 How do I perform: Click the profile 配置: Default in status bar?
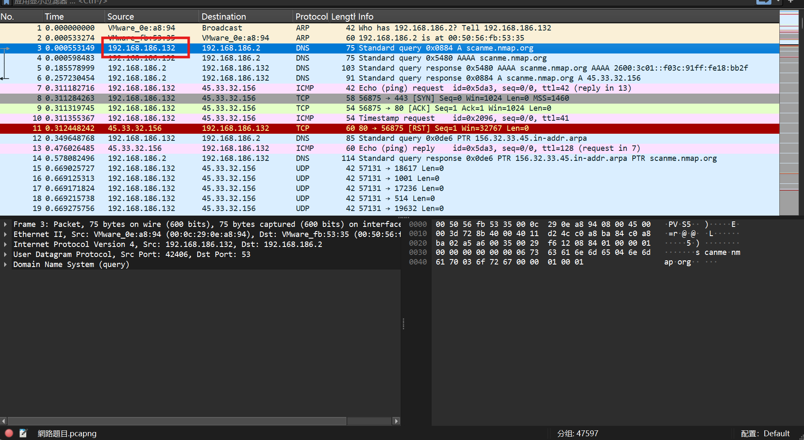pos(765,433)
